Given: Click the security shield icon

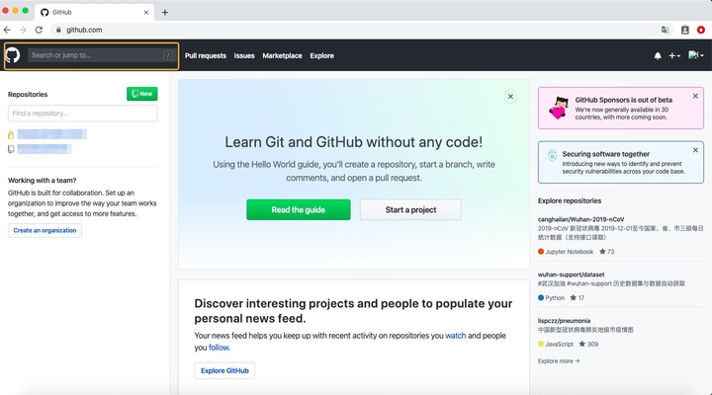Looking at the screenshot, I should (552, 155).
